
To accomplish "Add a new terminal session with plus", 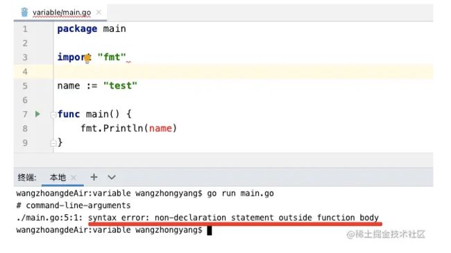I will (x=94, y=177).
